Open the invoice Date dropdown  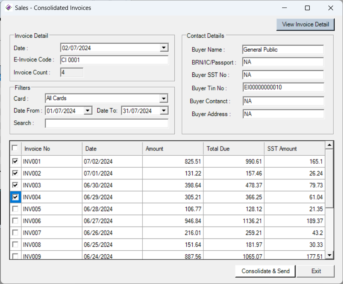click(164, 48)
